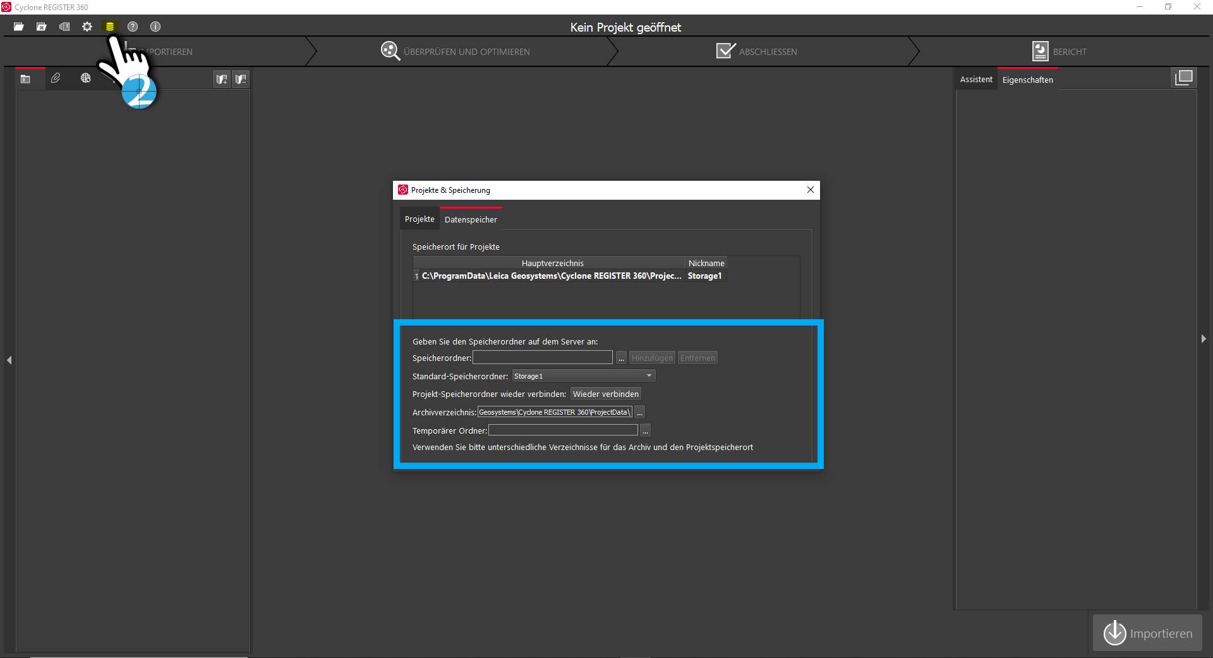The width and height of the screenshot is (1213, 658).
Task: Switch to the Projekte tab
Action: click(x=419, y=219)
